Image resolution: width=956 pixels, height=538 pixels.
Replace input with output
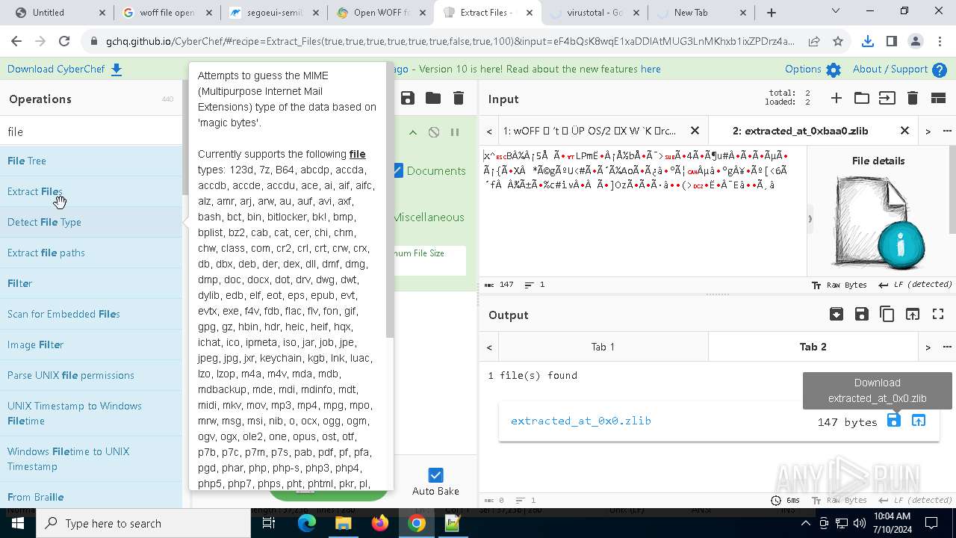click(913, 315)
